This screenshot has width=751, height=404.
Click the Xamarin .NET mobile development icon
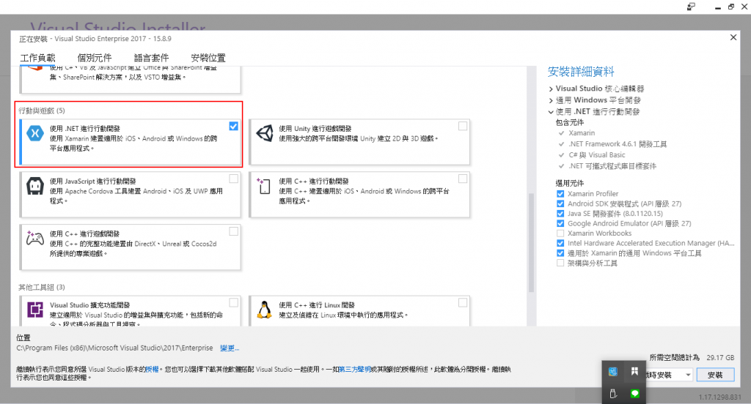tap(35, 133)
